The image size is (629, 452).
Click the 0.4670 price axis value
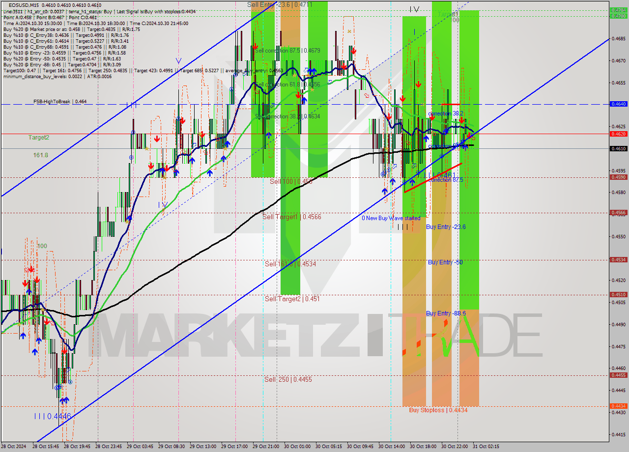pyautogui.click(x=618, y=60)
